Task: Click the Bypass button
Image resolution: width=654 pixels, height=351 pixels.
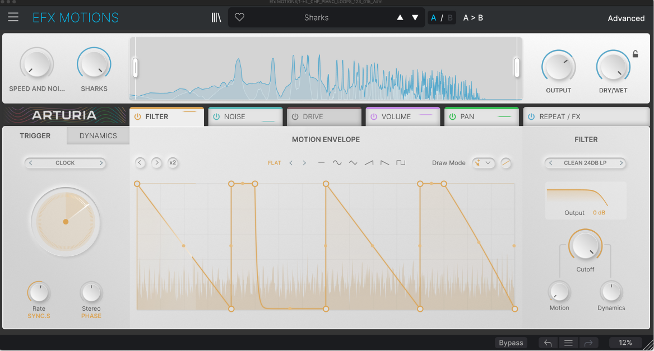Action: (x=511, y=343)
